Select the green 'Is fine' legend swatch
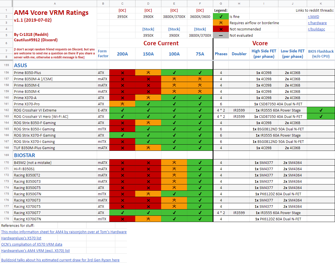Viewport: 335px width, 263px height. coord(221,17)
